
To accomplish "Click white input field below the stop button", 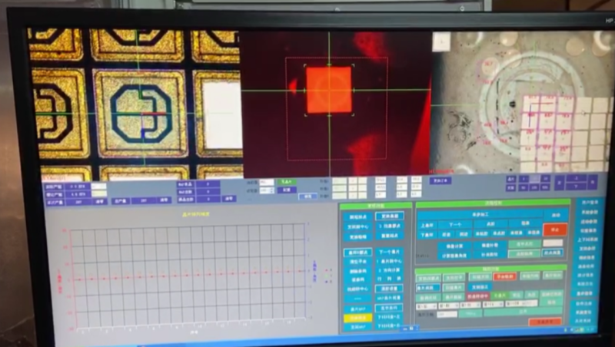I will (x=553, y=243).
